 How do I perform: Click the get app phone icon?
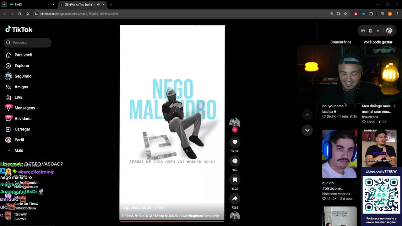(x=370, y=31)
